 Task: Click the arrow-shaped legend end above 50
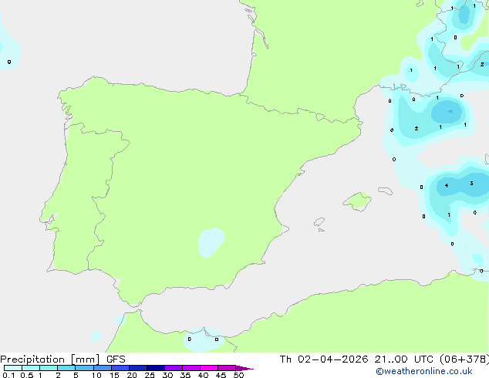244,368
